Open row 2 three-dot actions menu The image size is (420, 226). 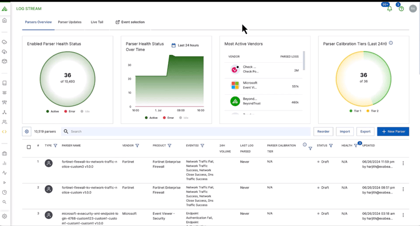pyautogui.click(x=403, y=190)
